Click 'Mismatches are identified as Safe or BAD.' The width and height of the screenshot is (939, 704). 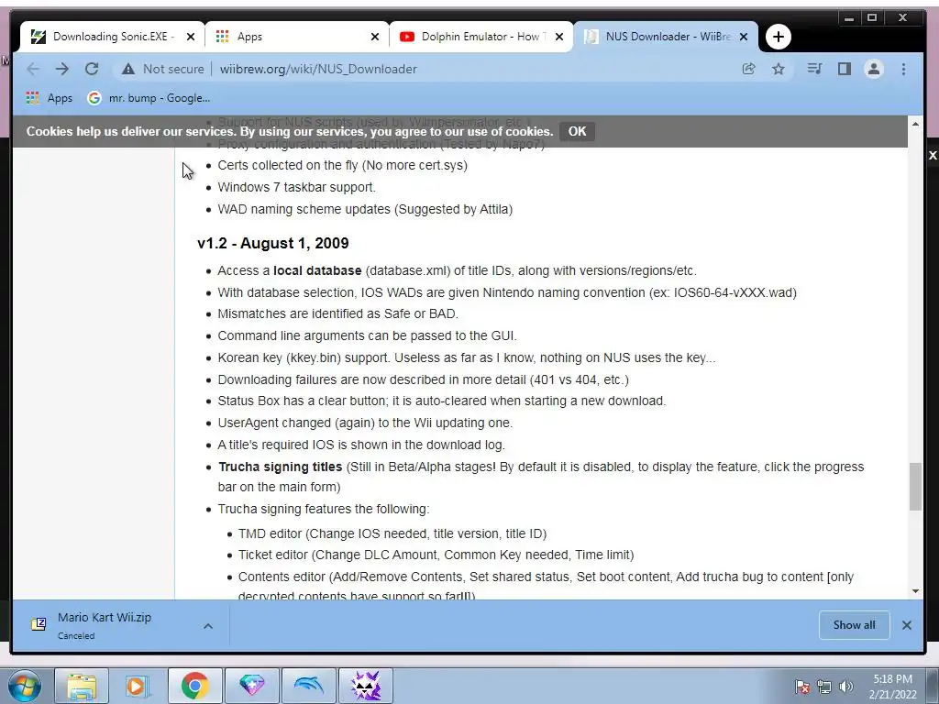[337, 313]
